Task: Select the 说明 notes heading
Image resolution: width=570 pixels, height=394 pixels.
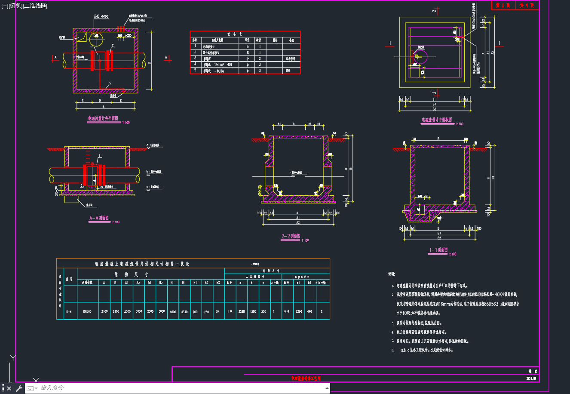Action: coord(391,274)
